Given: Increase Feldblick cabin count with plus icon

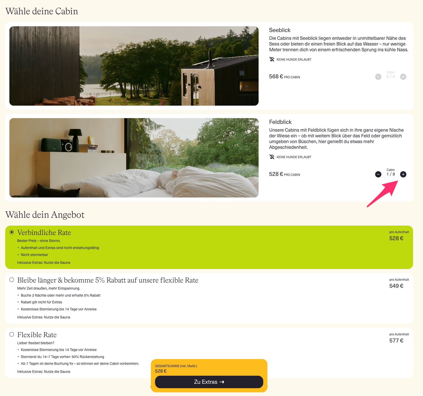Looking at the screenshot, I should pos(403,174).
